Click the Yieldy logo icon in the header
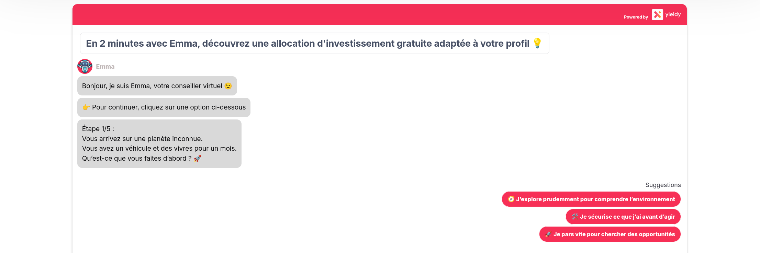Screen dimensions: 760x253 pyautogui.click(x=658, y=14)
